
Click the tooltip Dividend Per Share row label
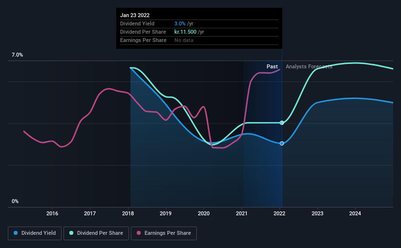tap(143, 32)
